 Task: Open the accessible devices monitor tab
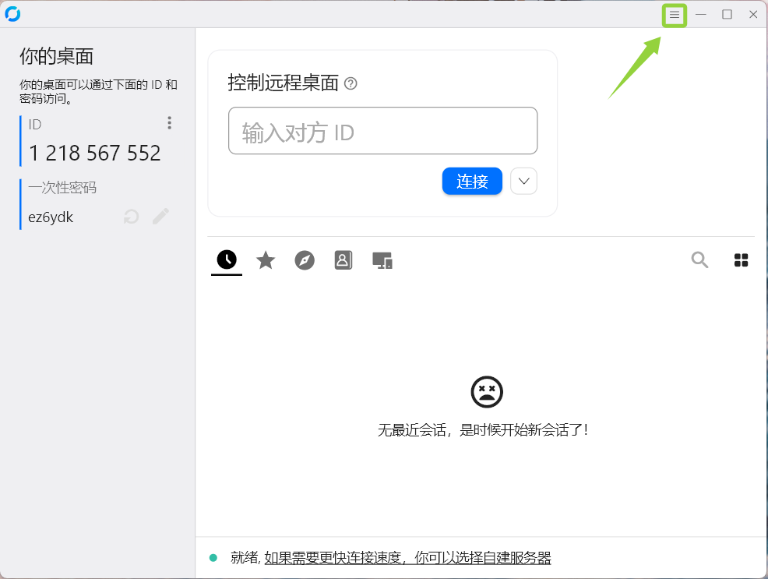tap(382, 260)
